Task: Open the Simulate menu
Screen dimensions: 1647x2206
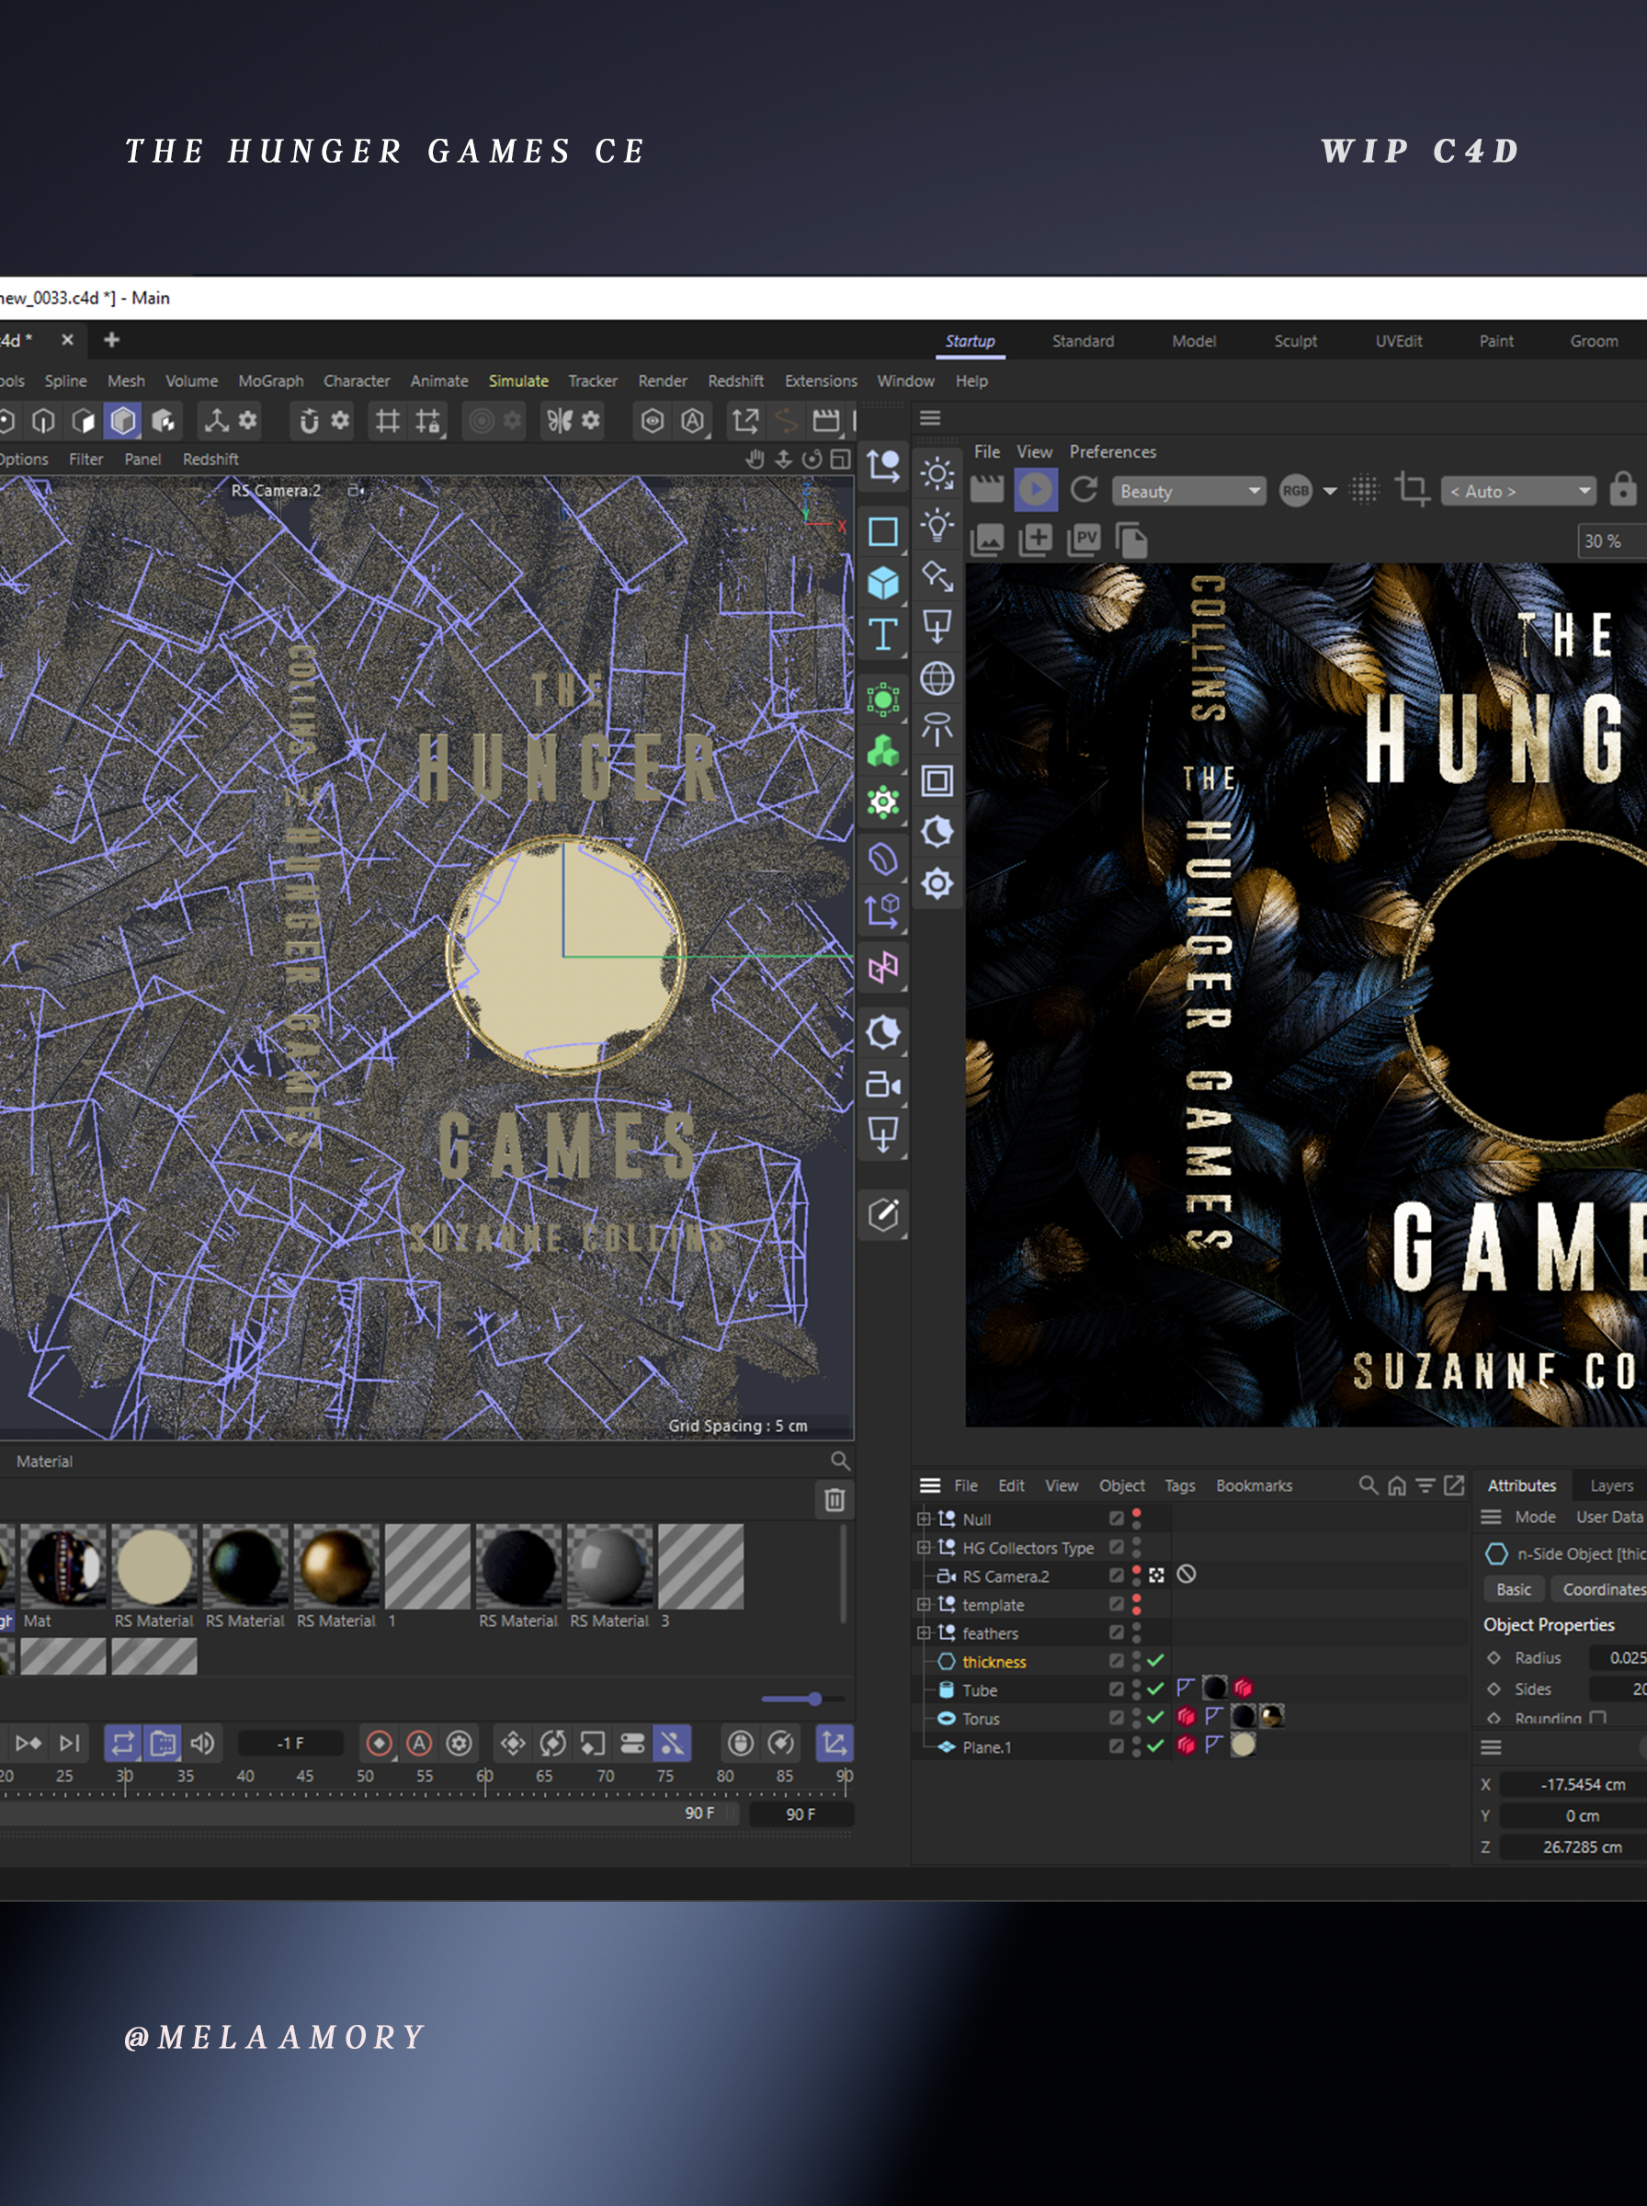Action: [x=518, y=381]
